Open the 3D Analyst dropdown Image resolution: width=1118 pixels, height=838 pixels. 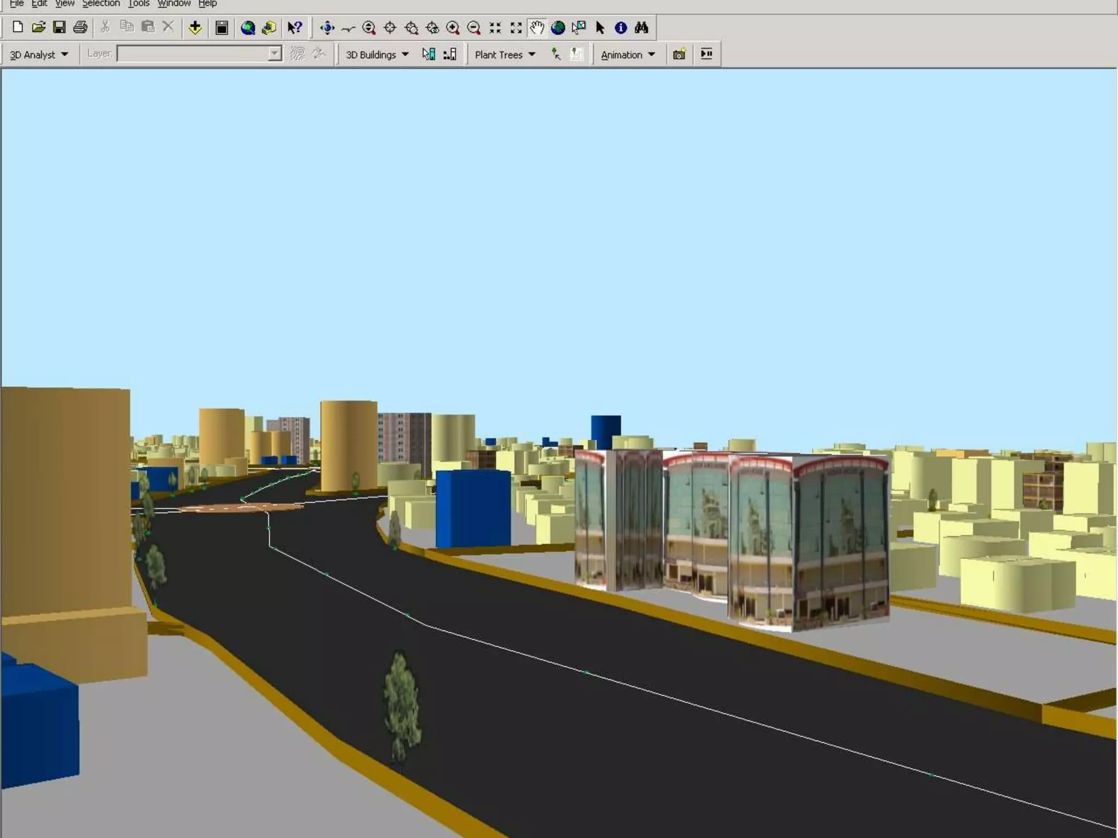(39, 55)
